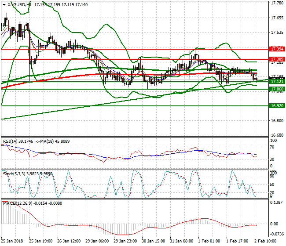Click the 26 Jan 12:00 time axis label
This screenshot has width=286, height=246.
pos(69,241)
